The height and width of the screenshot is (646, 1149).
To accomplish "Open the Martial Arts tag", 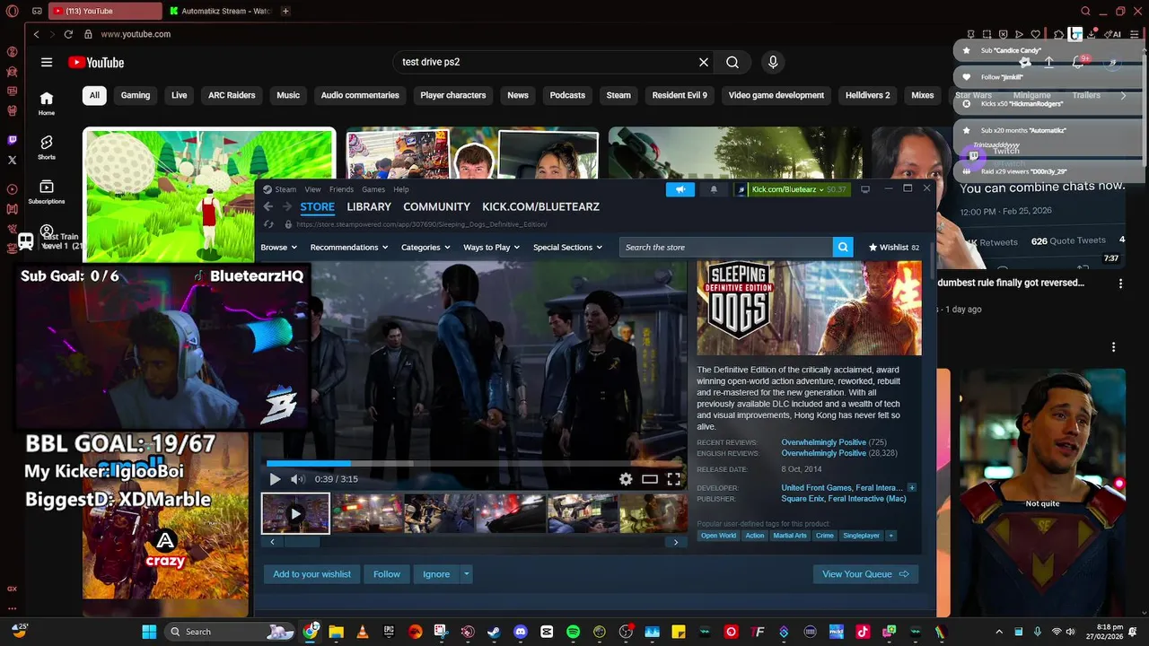I will tap(790, 536).
